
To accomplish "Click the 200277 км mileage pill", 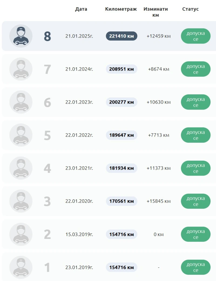I will click(122, 102).
